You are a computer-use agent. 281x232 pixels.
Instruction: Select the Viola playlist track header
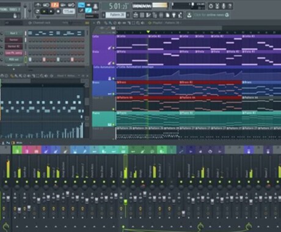104,57
